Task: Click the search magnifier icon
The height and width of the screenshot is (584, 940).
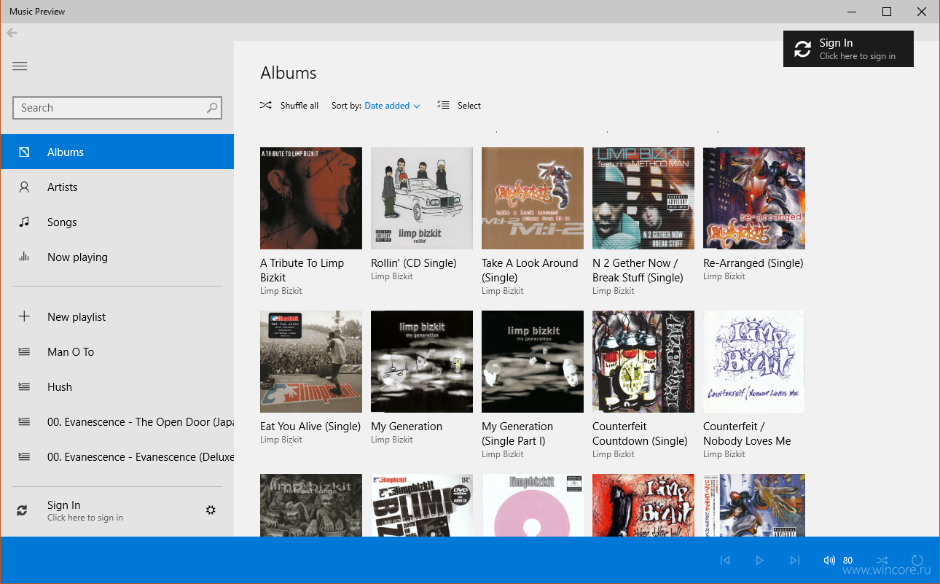Action: [212, 108]
